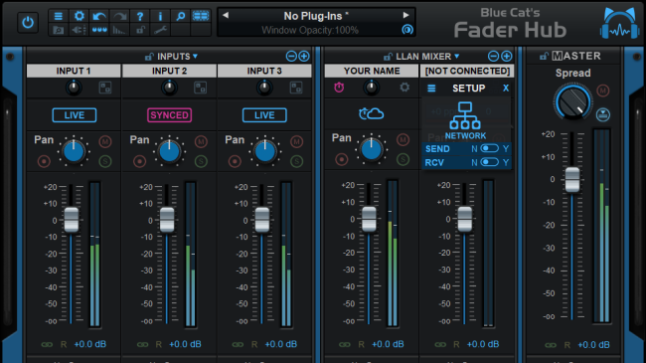The height and width of the screenshot is (363, 646).
Task: Open global settings gear in top toolbar
Action: [x=79, y=16]
